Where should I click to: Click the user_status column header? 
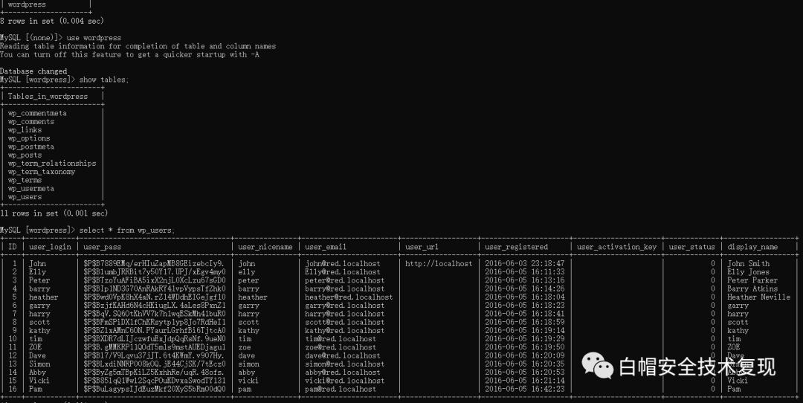click(692, 247)
